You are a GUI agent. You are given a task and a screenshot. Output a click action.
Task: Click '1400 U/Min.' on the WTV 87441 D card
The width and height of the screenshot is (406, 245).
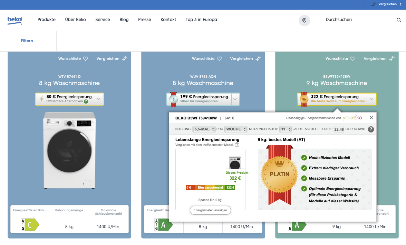pyautogui.click(x=108, y=227)
